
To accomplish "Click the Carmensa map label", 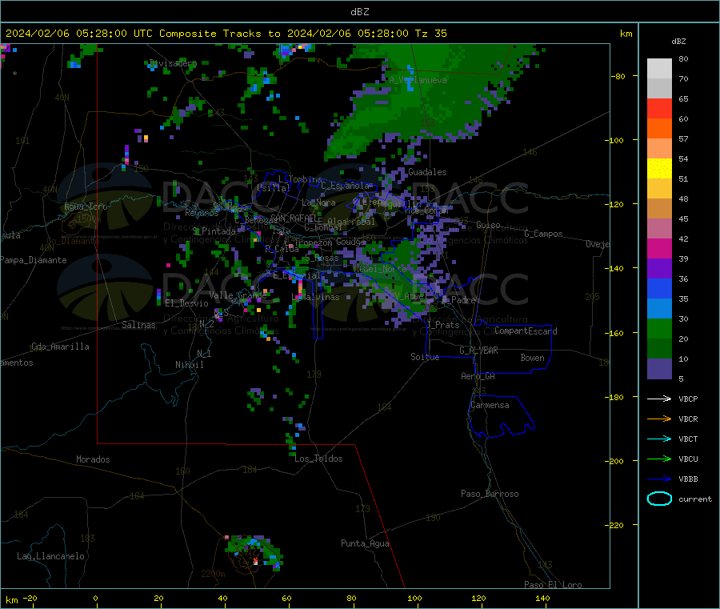I will point(490,405).
